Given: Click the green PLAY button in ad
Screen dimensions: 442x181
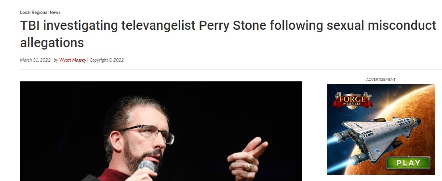Looking at the screenshot, I should point(408,163).
